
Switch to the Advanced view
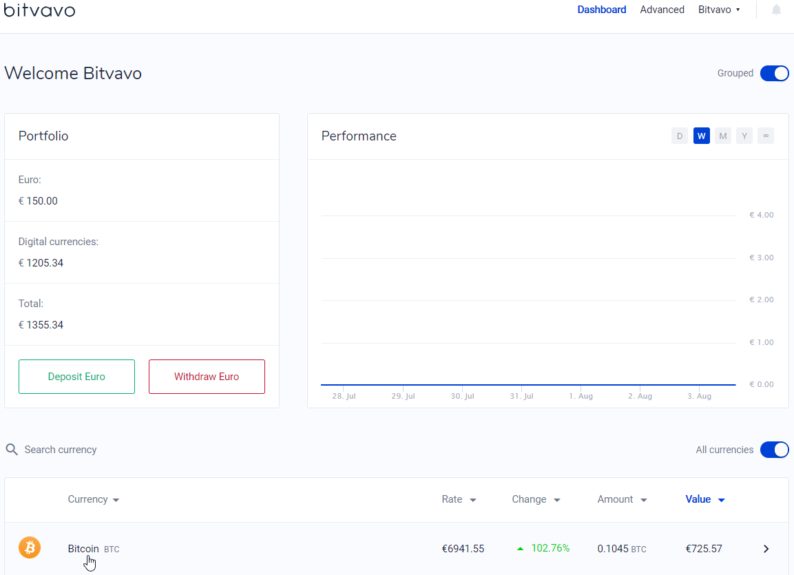click(662, 10)
